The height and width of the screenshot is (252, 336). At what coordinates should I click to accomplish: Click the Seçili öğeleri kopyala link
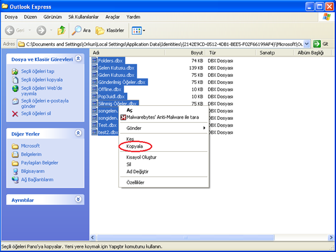point(42,80)
